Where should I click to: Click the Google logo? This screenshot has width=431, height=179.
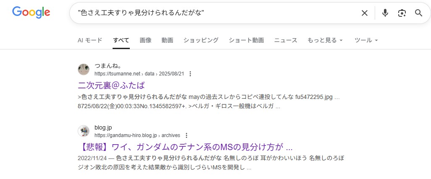[x=31, y=13]
